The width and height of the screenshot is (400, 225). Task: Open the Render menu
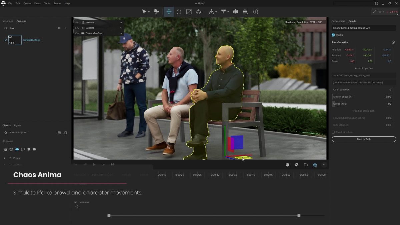click(57, 3)
